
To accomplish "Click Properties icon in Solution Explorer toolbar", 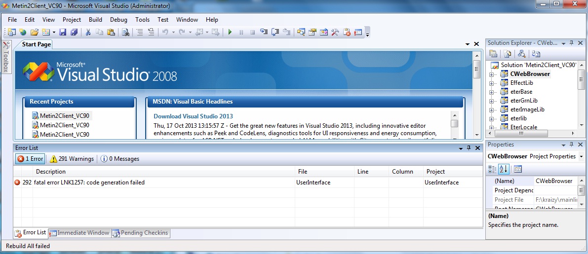I will (493, 54).
